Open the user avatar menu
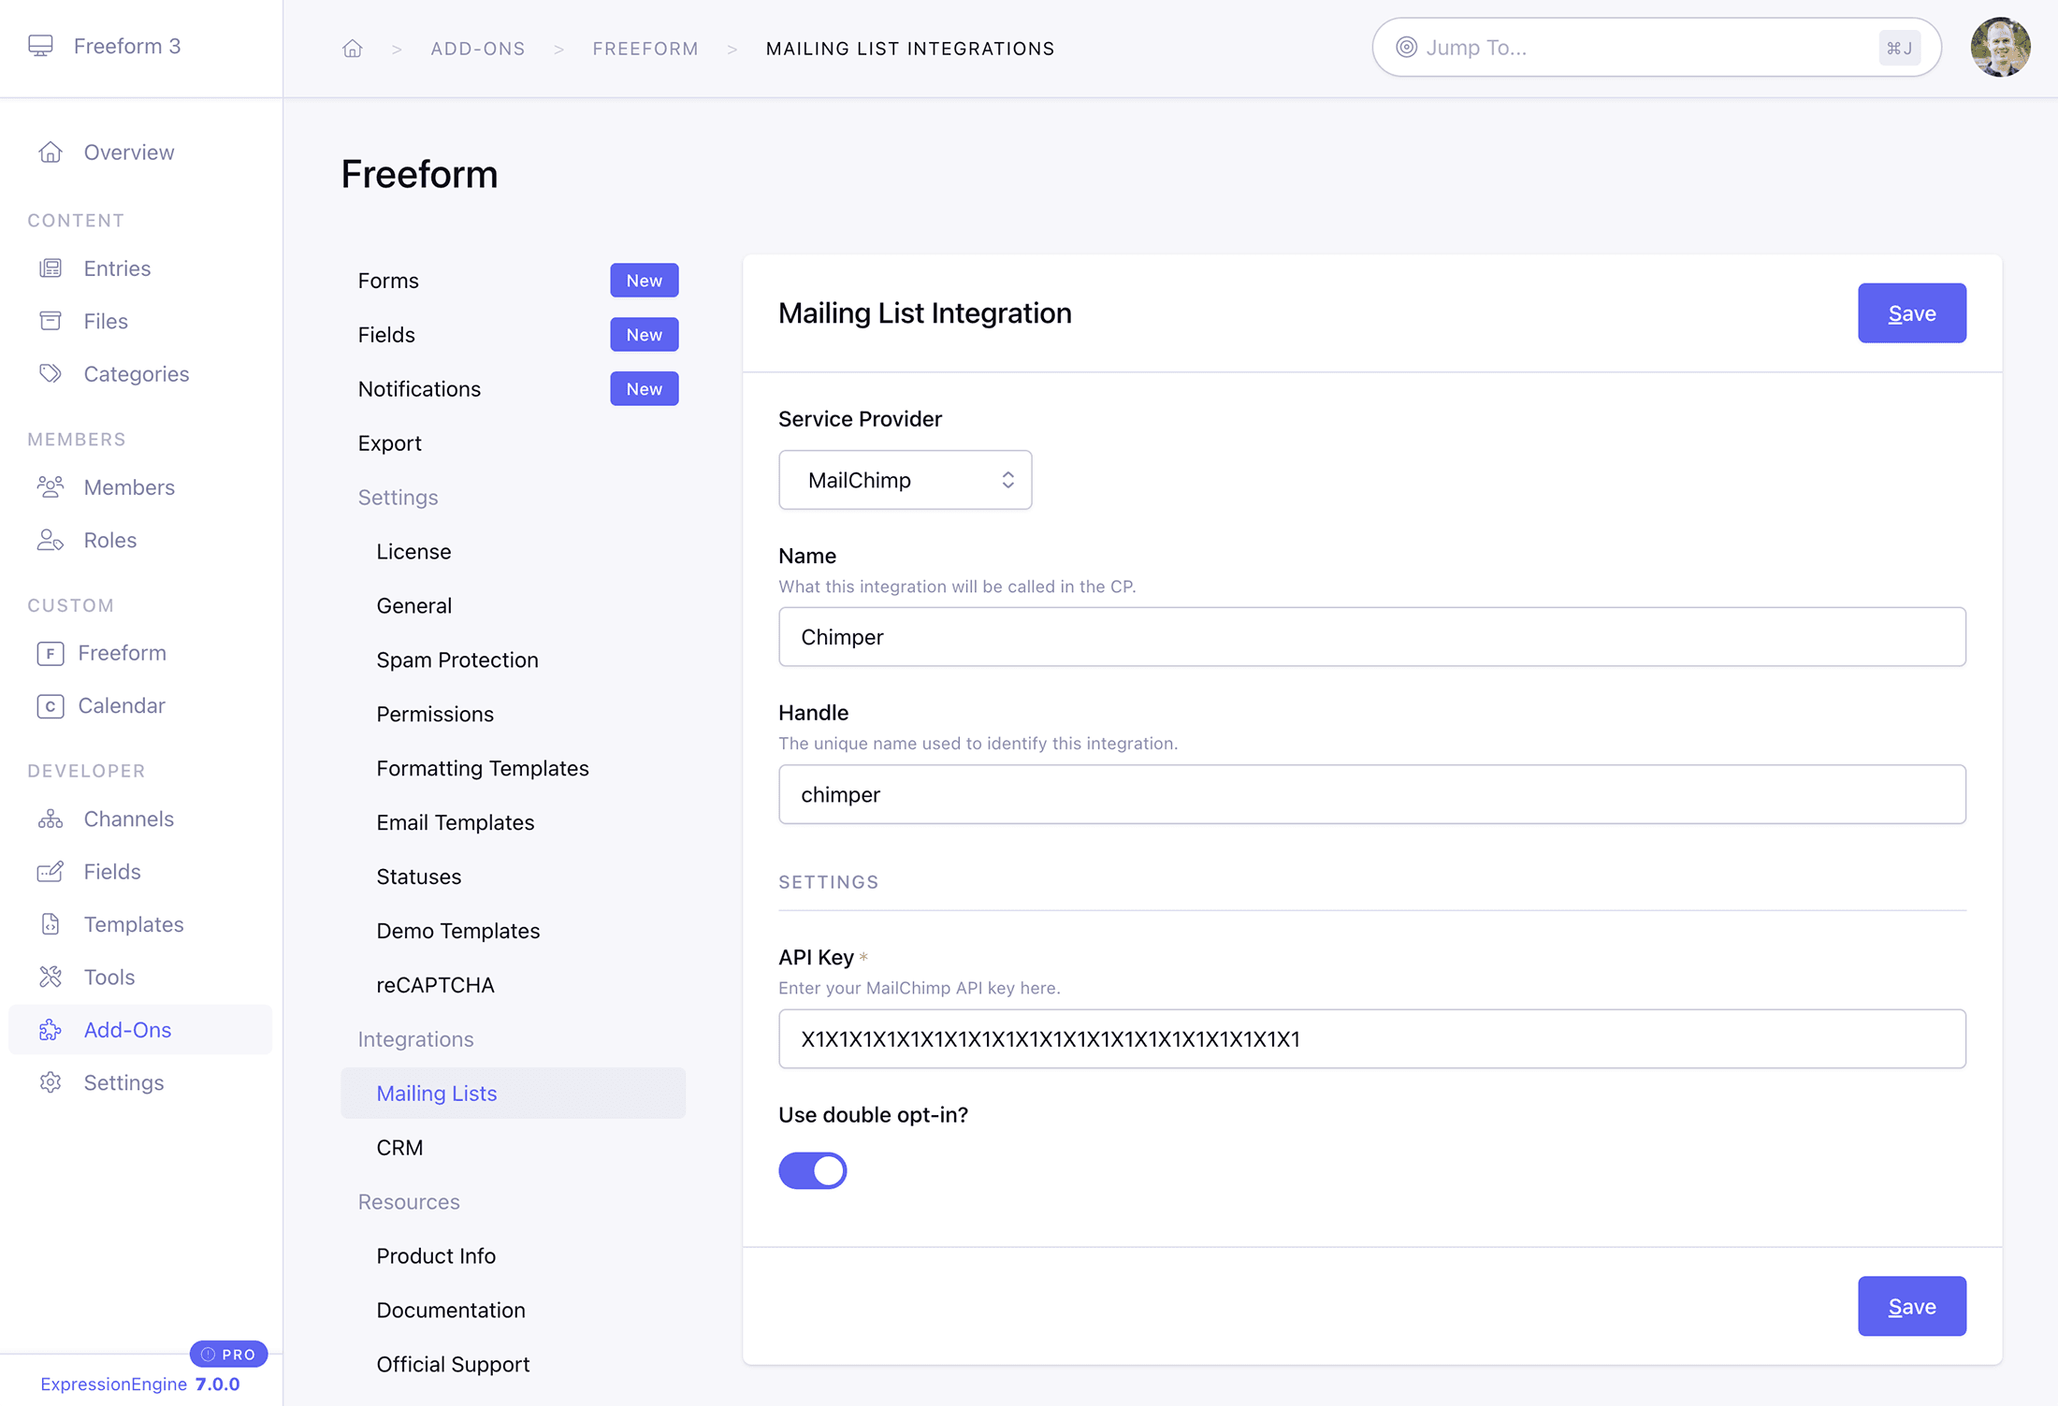2058x1406 pixels. 2000,47
